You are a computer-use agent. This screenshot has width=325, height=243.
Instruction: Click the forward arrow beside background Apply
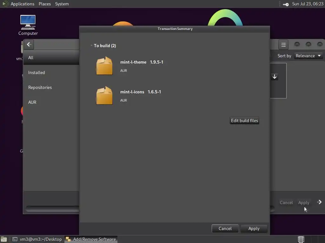coord(319,202)
